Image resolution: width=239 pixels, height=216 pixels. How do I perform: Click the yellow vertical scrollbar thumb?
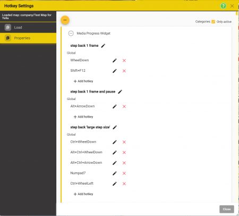237,13
